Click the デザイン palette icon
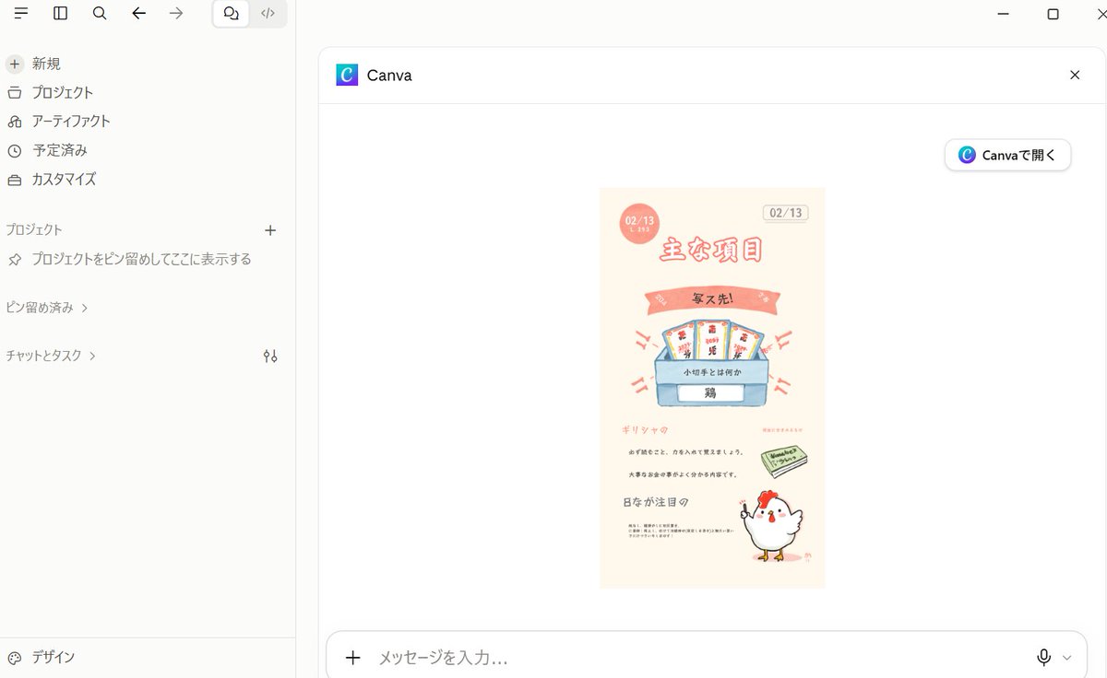 (15, 658)
